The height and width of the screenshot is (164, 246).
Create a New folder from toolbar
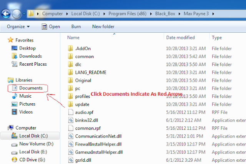[103, 27]
